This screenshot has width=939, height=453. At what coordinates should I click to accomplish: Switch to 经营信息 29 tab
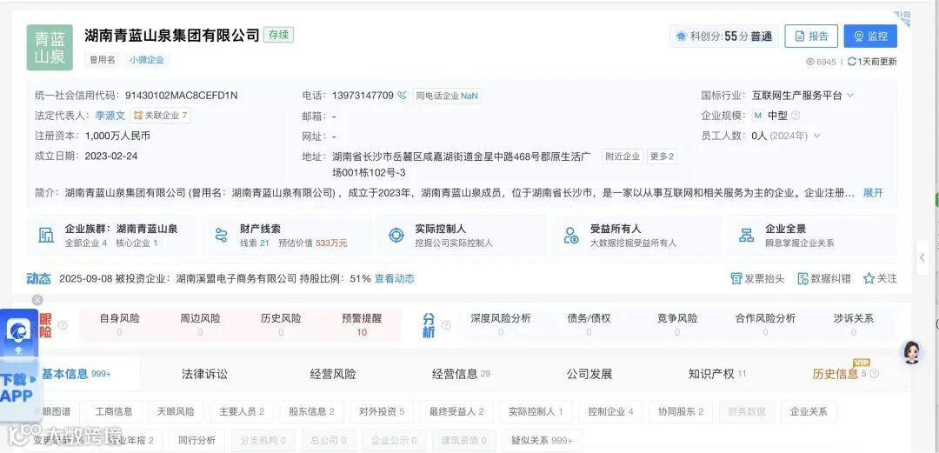click(x=461, y=374)
